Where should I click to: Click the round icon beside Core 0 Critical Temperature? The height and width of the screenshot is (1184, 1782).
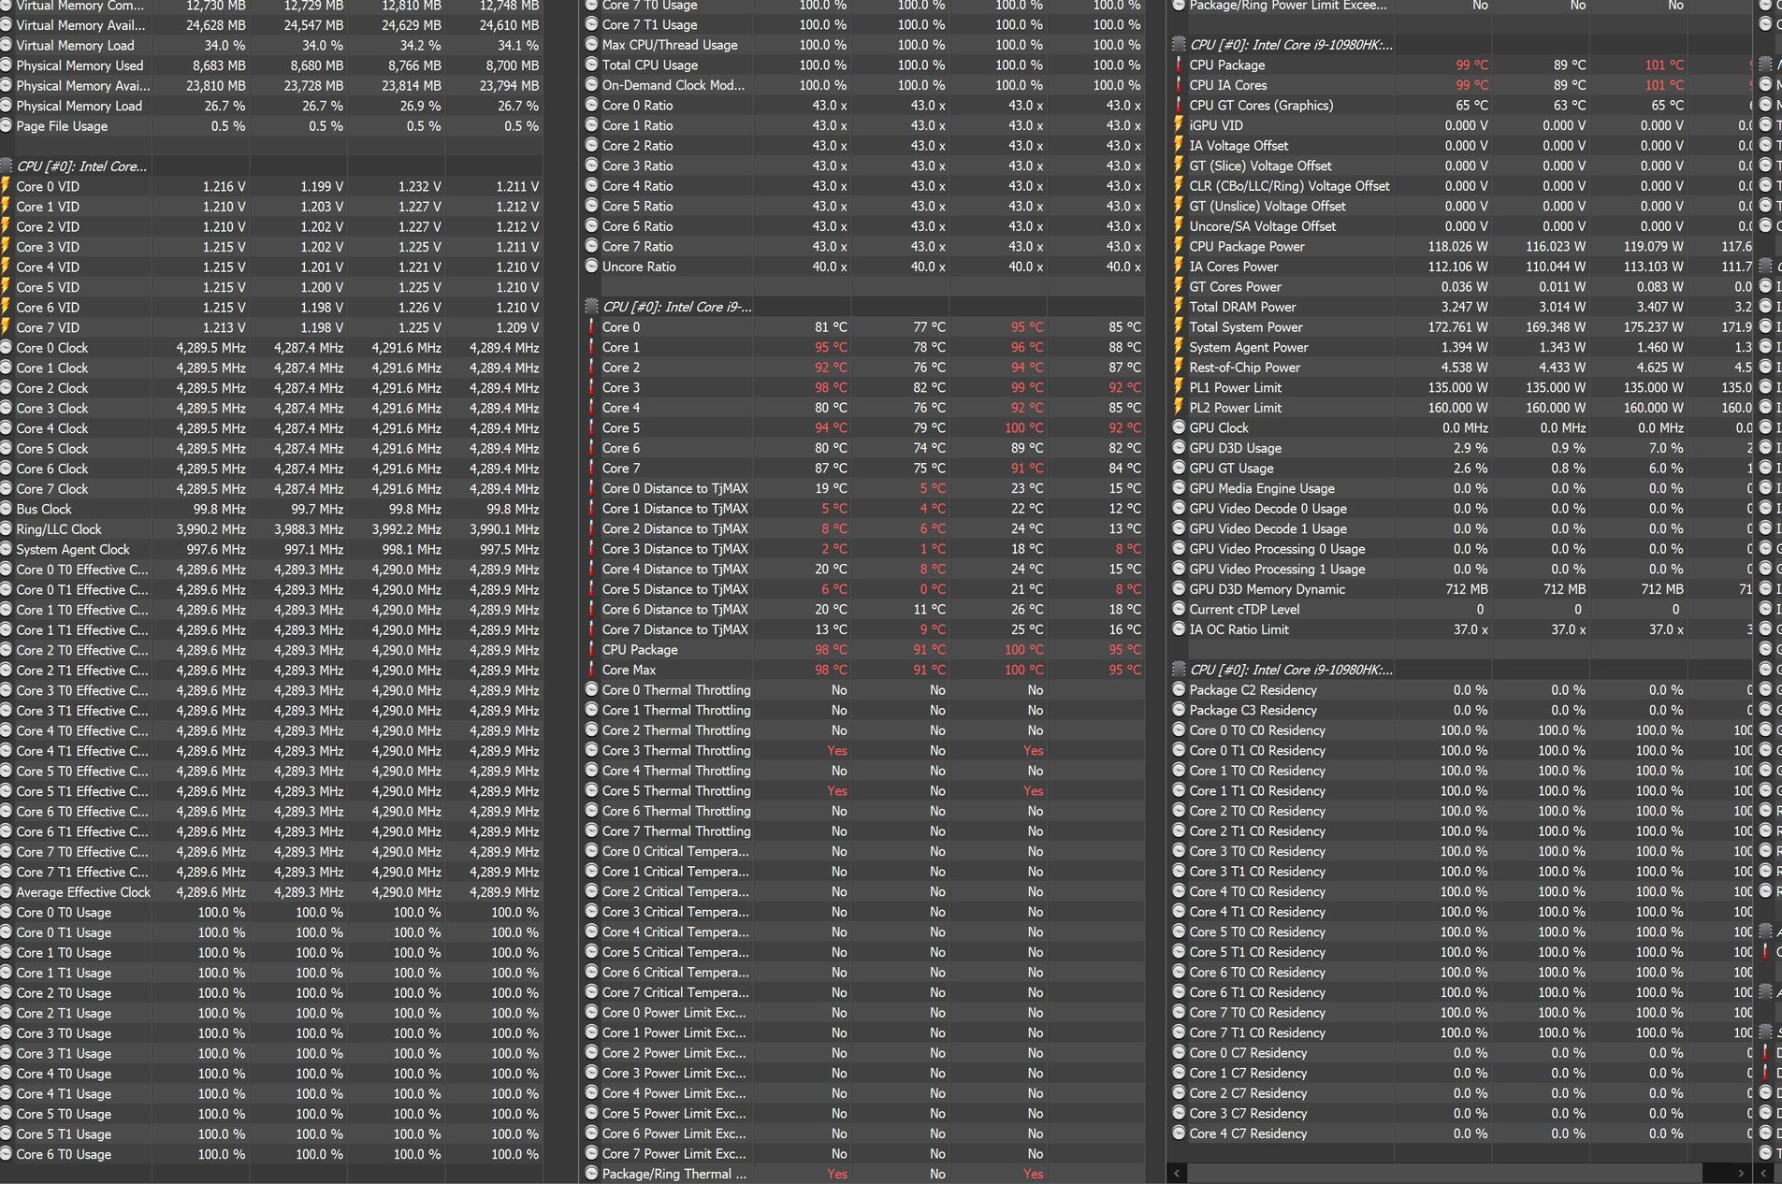(x=591, y=851)
